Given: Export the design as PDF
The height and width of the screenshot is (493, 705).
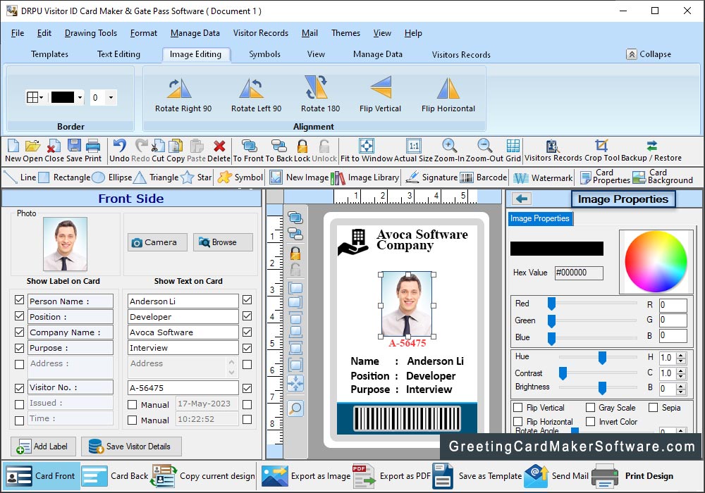Looking at the screenshot, I should pos(391,476).
